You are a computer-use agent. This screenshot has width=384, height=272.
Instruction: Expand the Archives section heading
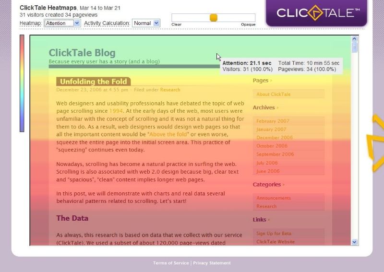[264, 107]
